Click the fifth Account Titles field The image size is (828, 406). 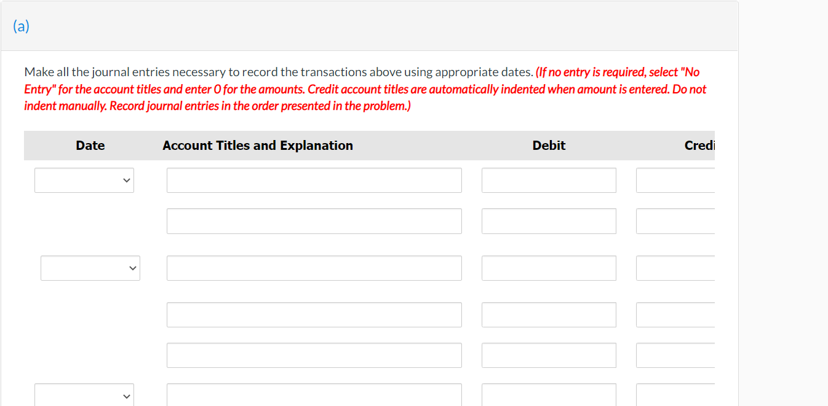(314, 355)
